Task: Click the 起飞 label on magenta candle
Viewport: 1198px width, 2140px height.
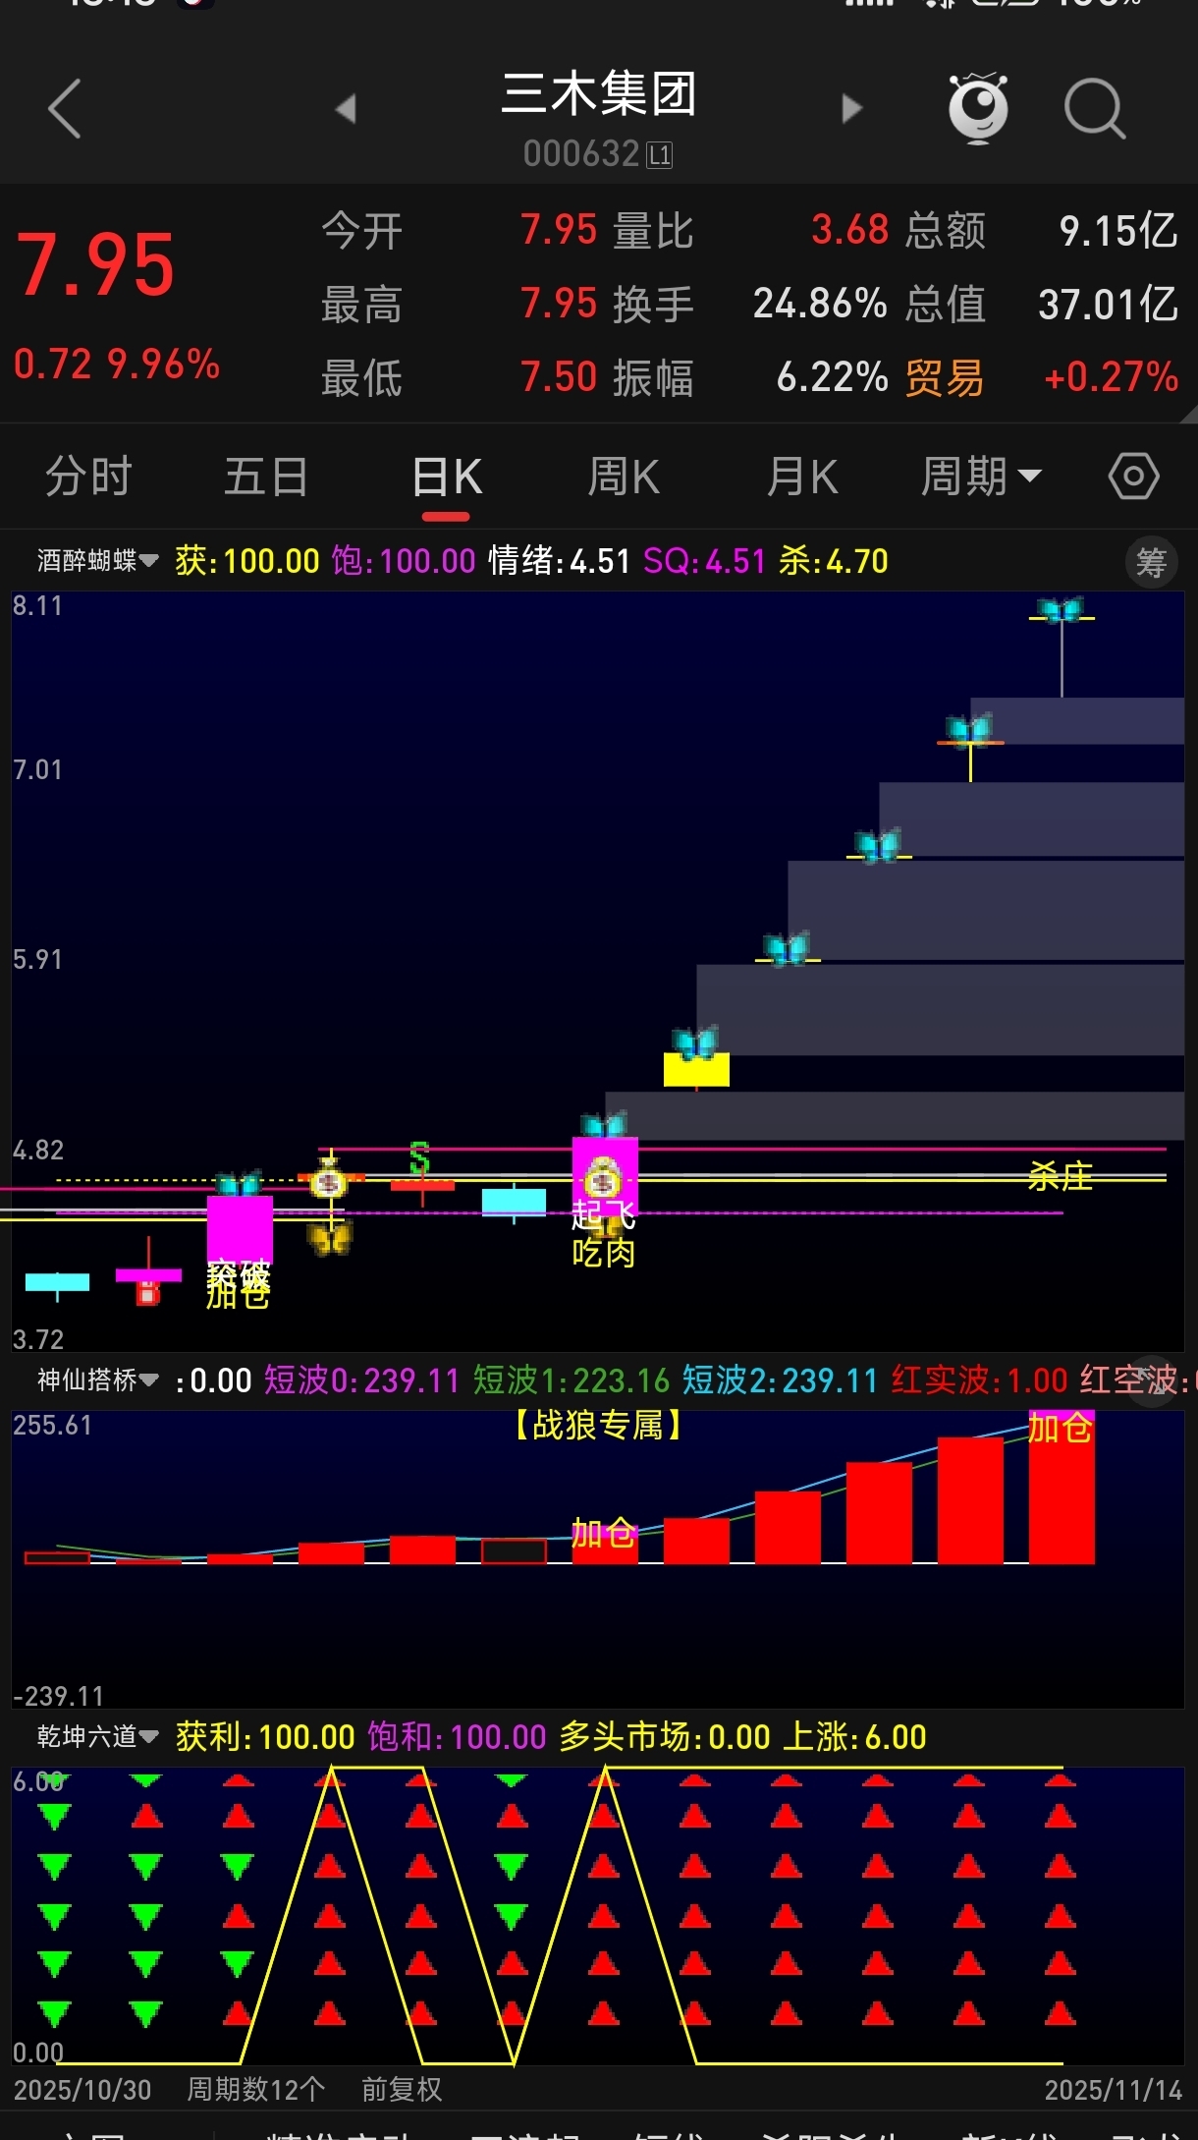Action: [604, 1215]
